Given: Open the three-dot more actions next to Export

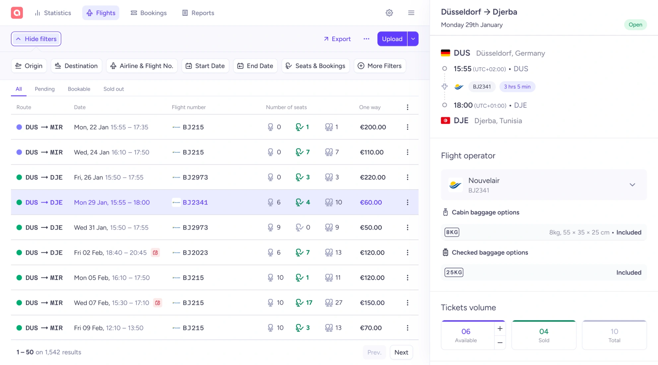Looking at the screenshot, I should coord(366,39).
